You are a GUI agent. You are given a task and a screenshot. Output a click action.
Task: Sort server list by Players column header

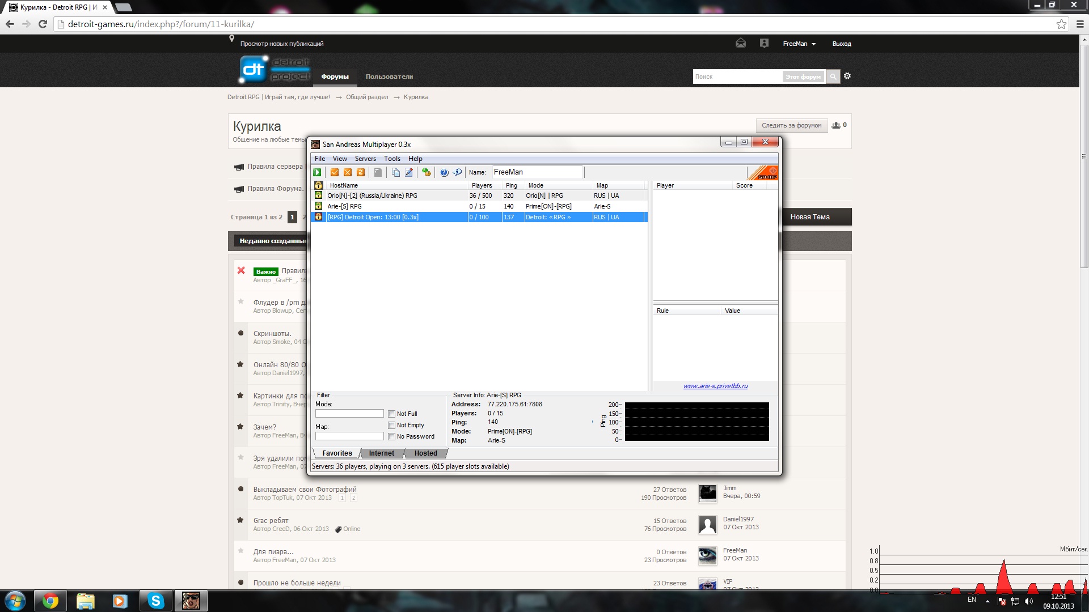click(485, 185)
